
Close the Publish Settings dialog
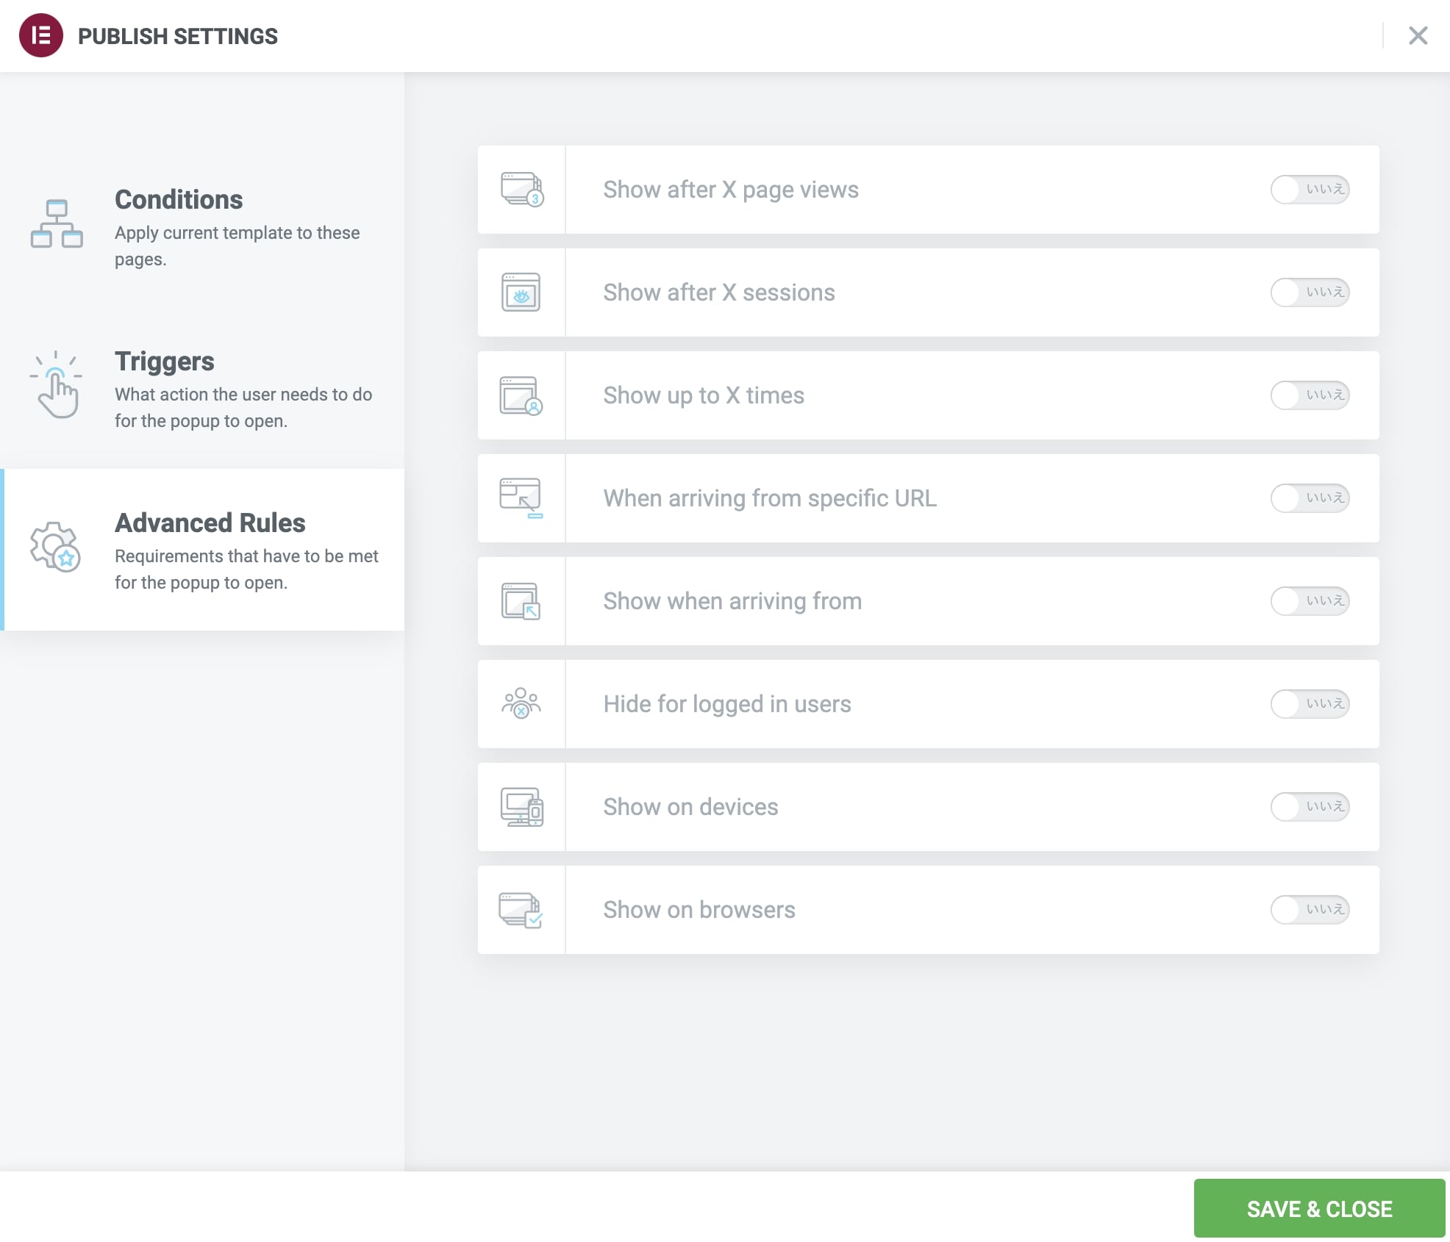click(1418, 35)
